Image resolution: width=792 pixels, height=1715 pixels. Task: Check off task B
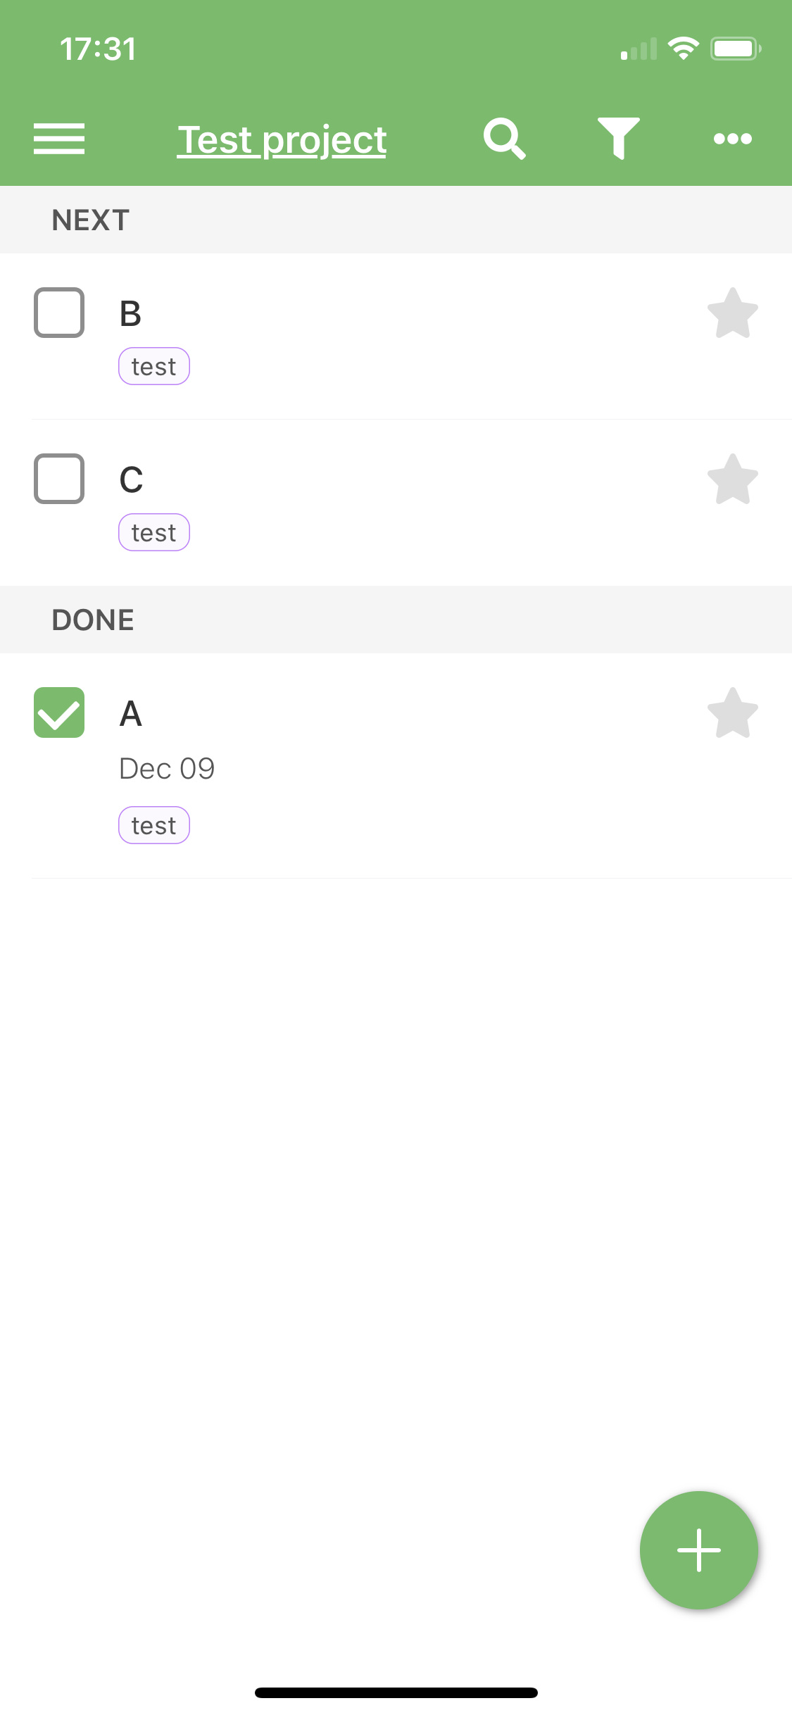coord(59,313)
